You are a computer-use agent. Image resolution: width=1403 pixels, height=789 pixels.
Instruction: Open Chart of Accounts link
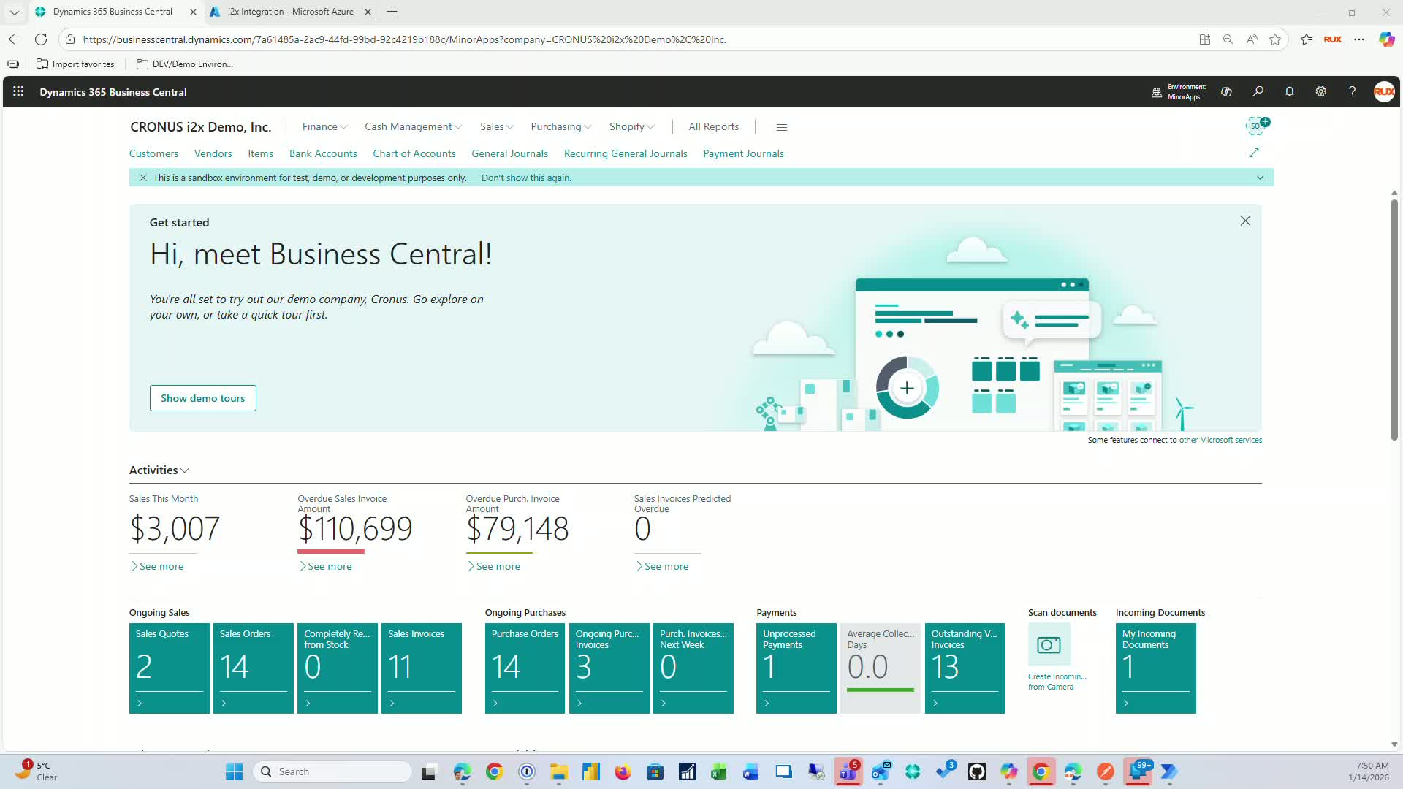tap(414, 153)
